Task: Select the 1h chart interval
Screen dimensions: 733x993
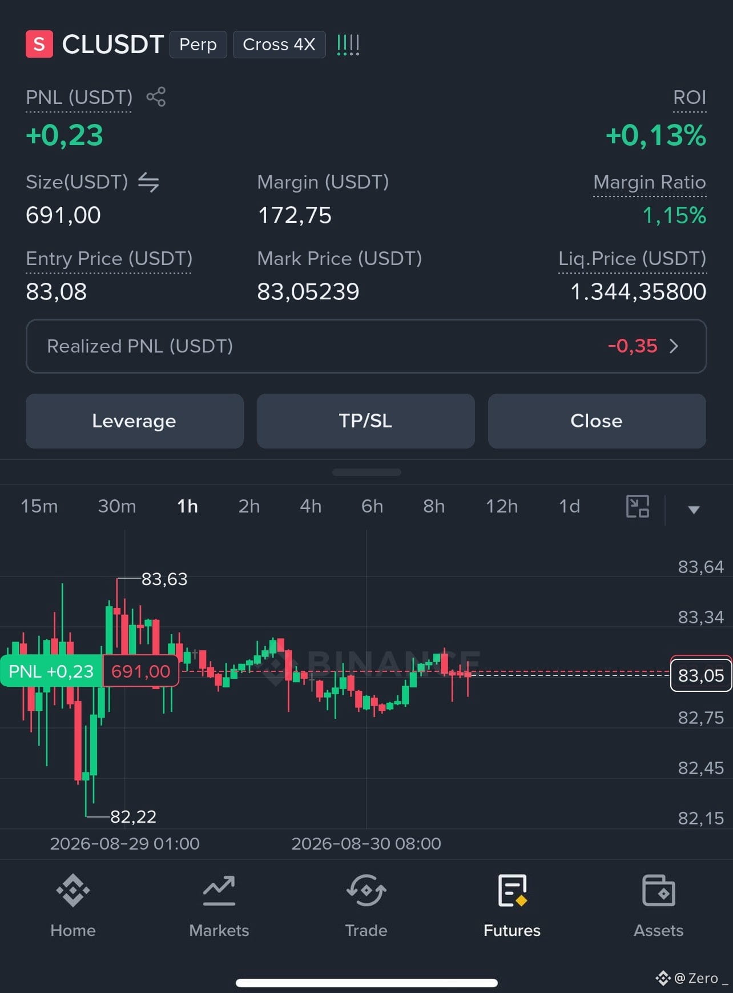Action: point(187,506)
